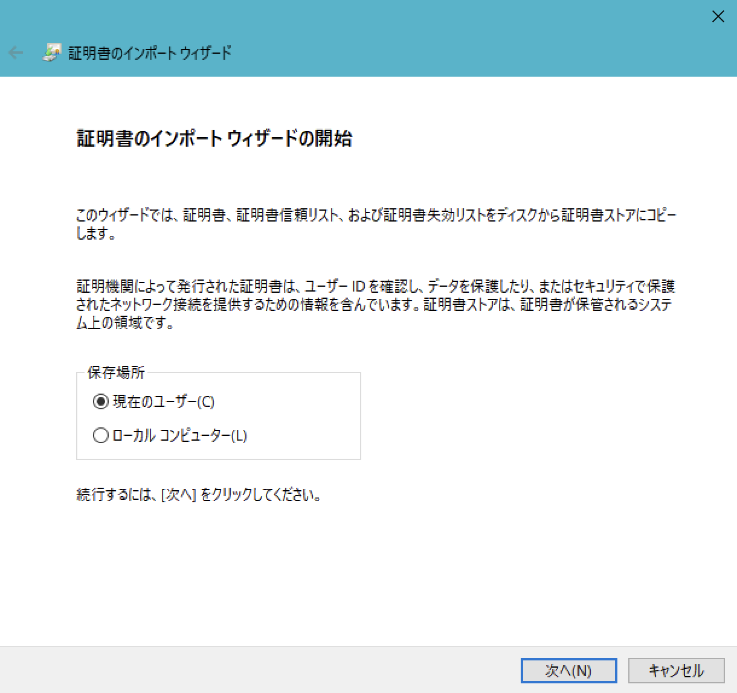737x693 pixels.
Task: Click the empty blue title bar area
Action: (423, 36)
